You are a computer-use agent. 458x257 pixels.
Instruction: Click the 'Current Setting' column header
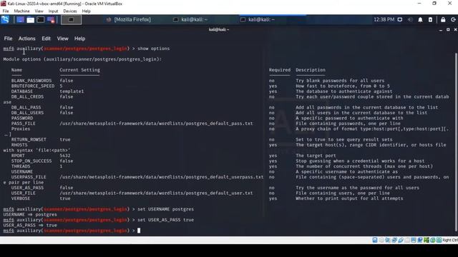click(x=79, y=70)
